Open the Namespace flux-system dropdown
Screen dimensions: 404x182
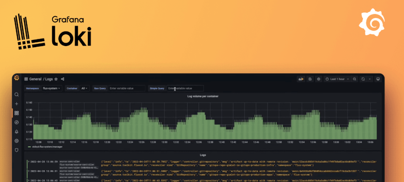point(51,88)
